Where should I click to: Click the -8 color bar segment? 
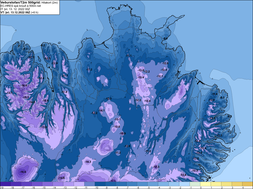121,184
